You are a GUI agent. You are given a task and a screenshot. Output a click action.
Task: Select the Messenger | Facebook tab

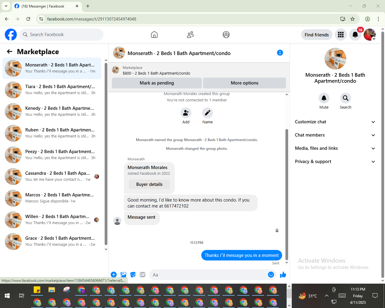(47, 6)
